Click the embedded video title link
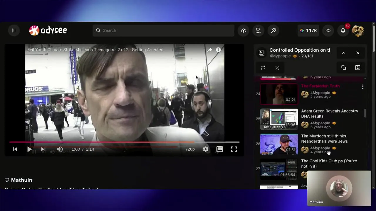 coord(95,50)
